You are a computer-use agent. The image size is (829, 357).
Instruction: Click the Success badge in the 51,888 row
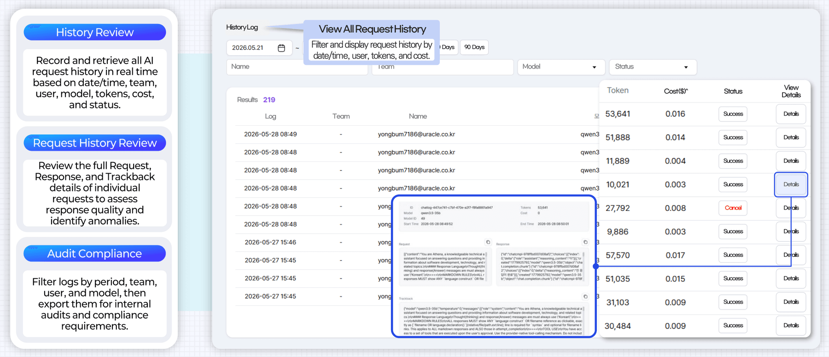(x=733, y=137)
